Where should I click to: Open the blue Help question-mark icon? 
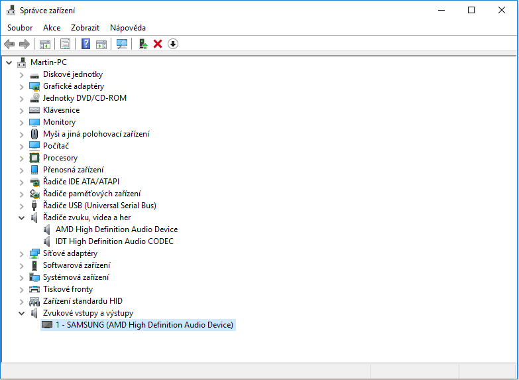pyautogui.click(x=86, y=44)
